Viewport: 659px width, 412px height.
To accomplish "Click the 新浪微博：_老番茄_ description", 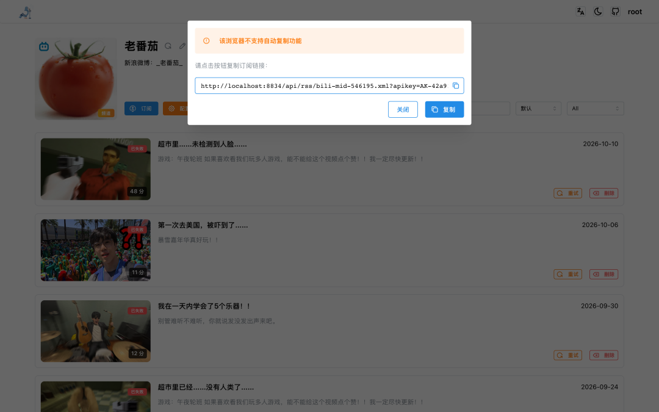I will pyautogui.click(x=153, y=63).
